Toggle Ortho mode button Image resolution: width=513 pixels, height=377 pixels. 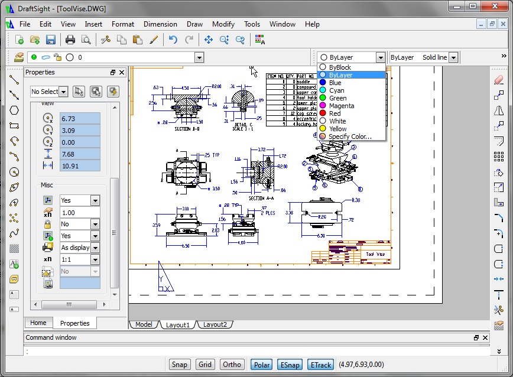pos(232,364)
